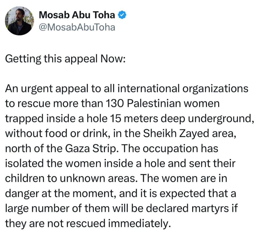Click the blue verified checkmark badge
This screenshot has width=258, height=235.
coord(122,15)
